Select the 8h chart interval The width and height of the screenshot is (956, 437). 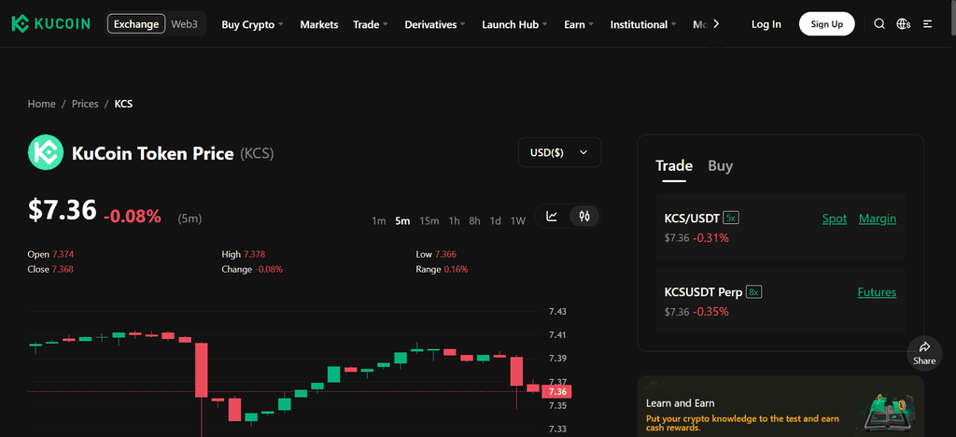pyautogui.click(x=474, y=221)
